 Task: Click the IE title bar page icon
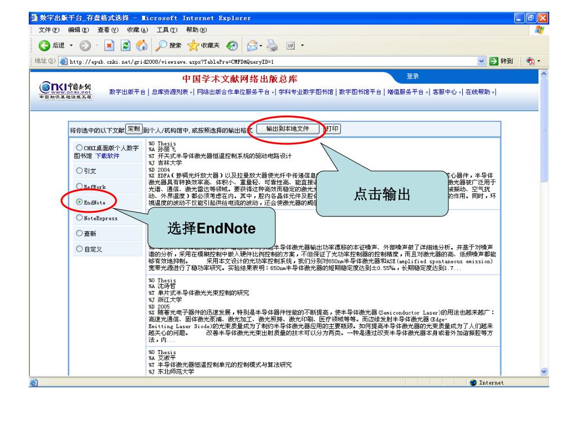[x=34, y=17]
